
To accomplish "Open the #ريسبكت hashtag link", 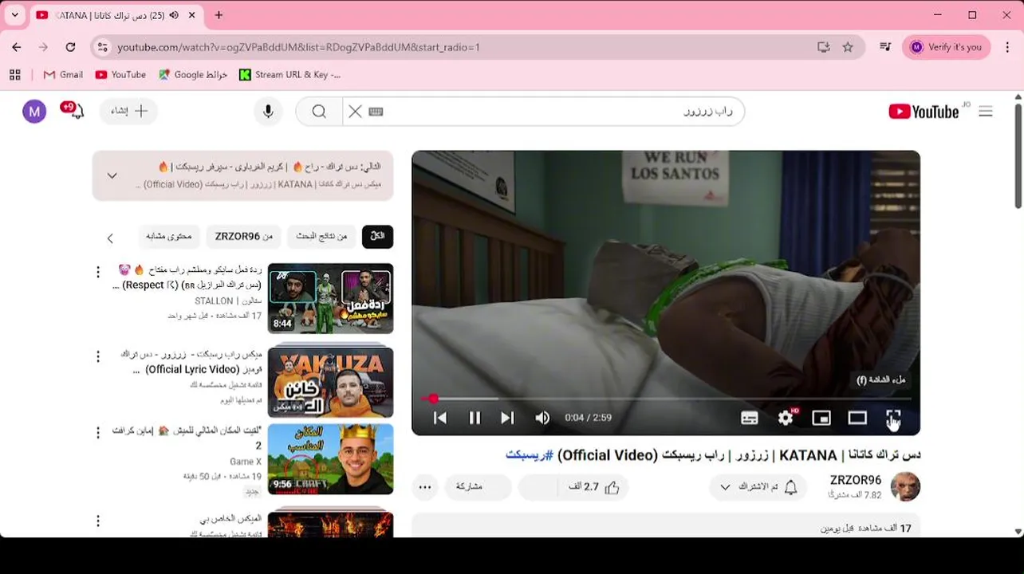I will pyautogui.click(x=529, y=455).
